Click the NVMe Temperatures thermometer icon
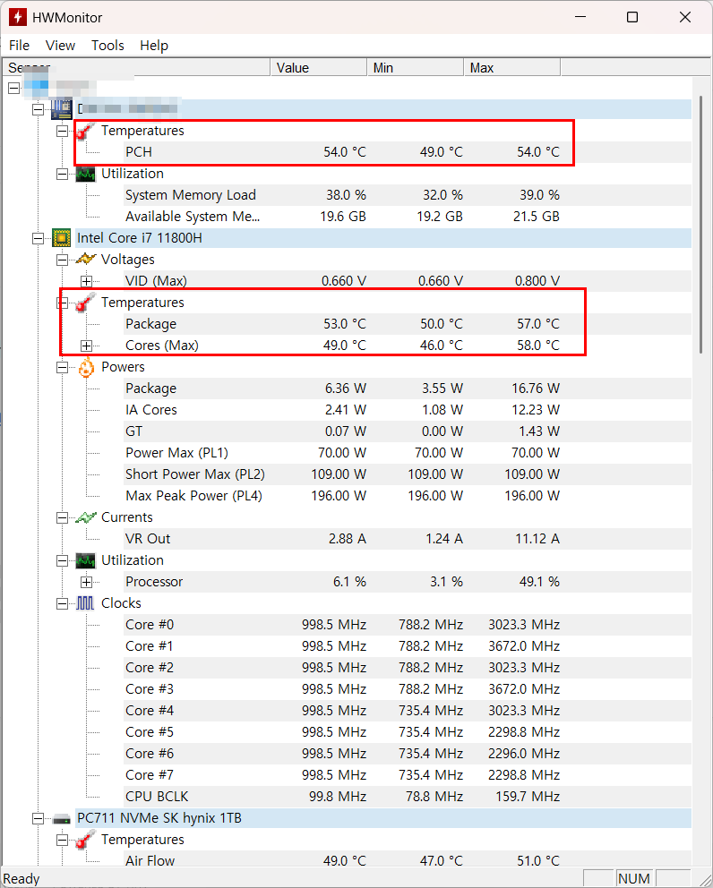The width and height of the screenshot is (713, 888). [x=85, y=840]
